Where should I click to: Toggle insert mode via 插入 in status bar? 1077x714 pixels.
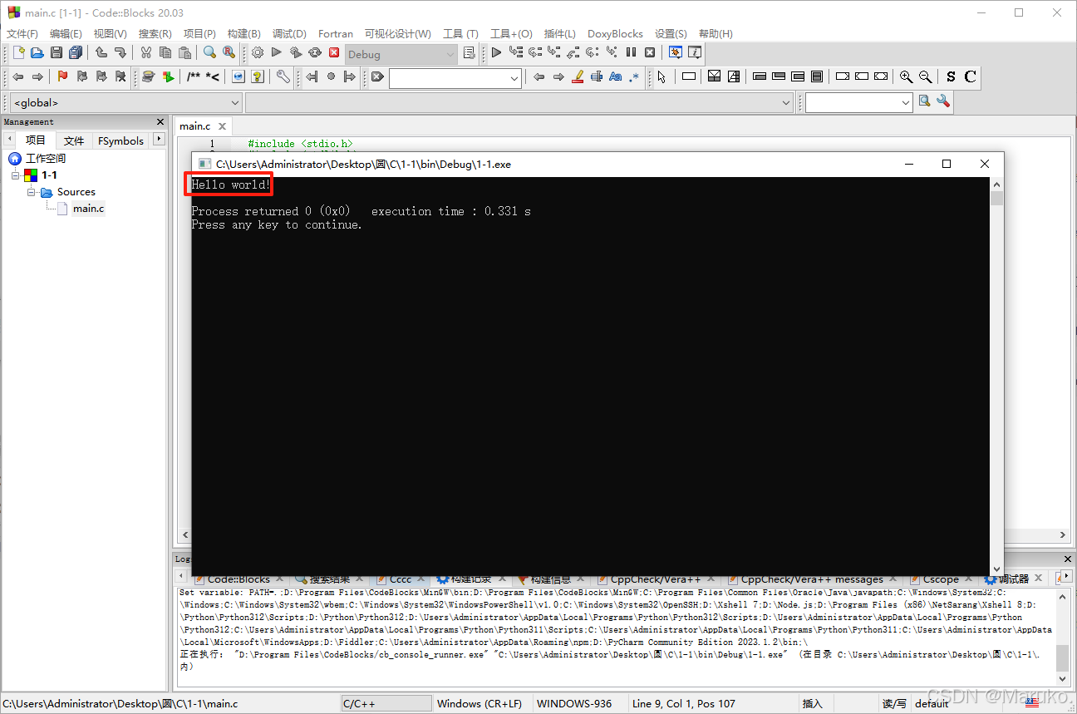812,703
